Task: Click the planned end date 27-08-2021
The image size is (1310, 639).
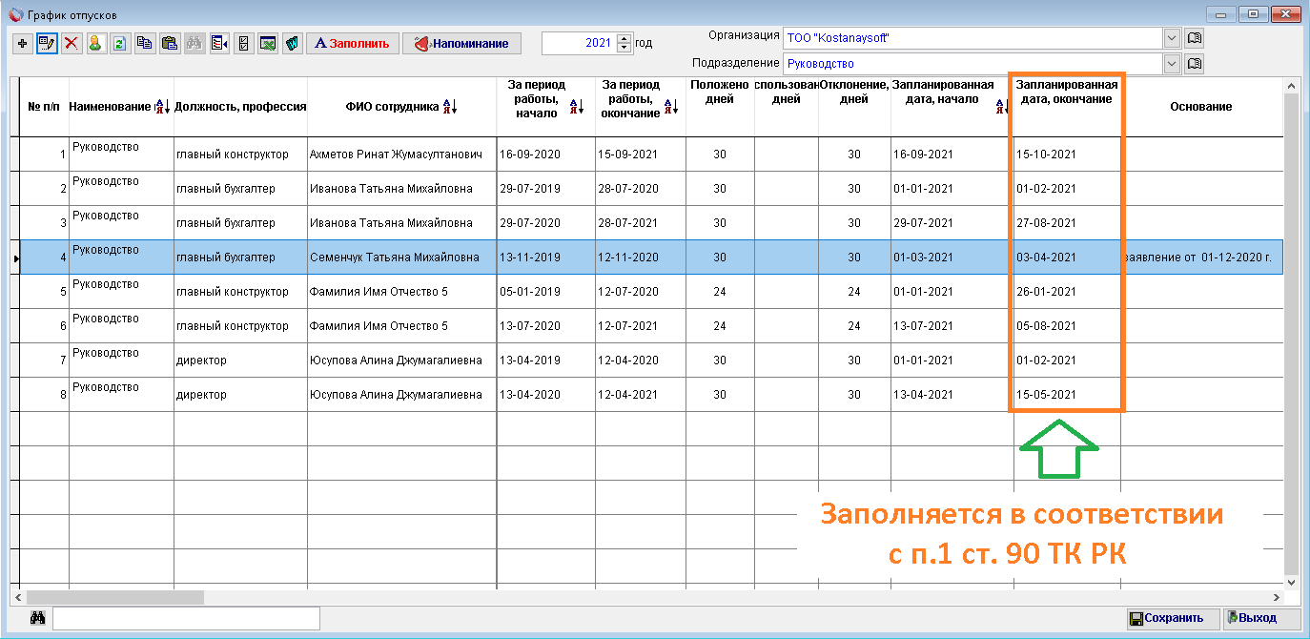Action: [1067, 223]
